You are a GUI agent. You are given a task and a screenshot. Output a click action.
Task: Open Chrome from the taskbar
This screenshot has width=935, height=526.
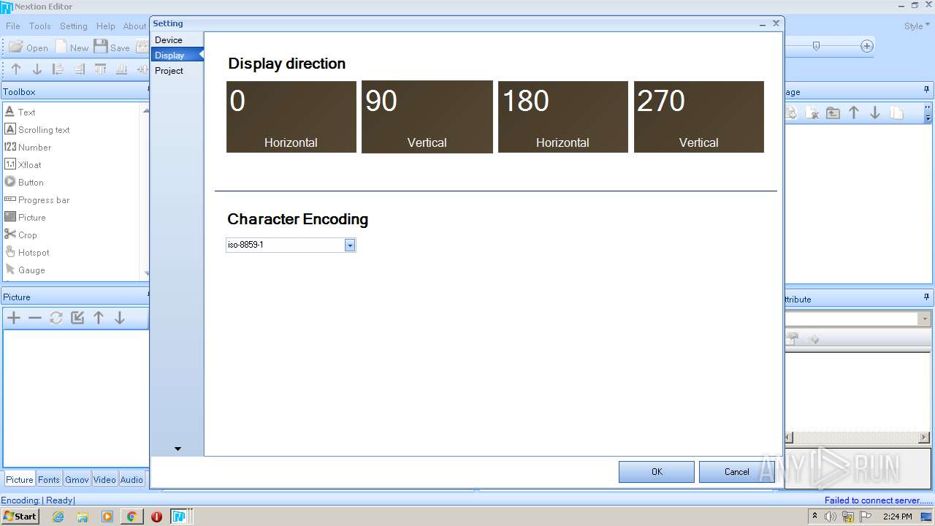tap(131, 517)
